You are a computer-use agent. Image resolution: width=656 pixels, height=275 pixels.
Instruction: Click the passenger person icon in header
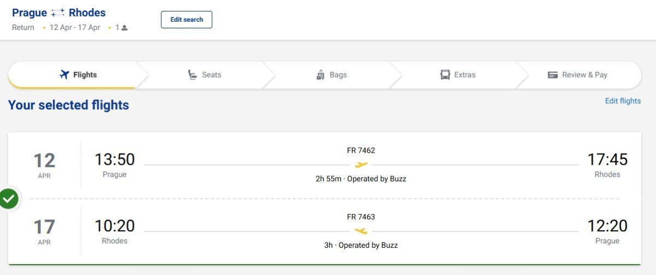click(125, 28)
